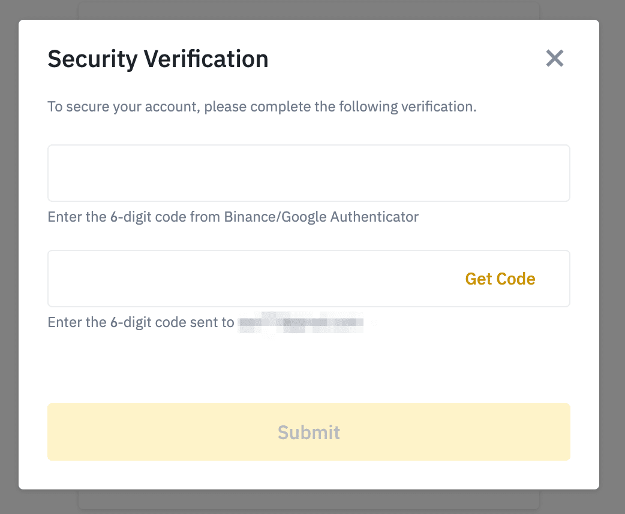Dismiss the modal with the gray cross icon
Image resolution: width=625 pixels, height=514 pixels.
(x=555, y=58)
